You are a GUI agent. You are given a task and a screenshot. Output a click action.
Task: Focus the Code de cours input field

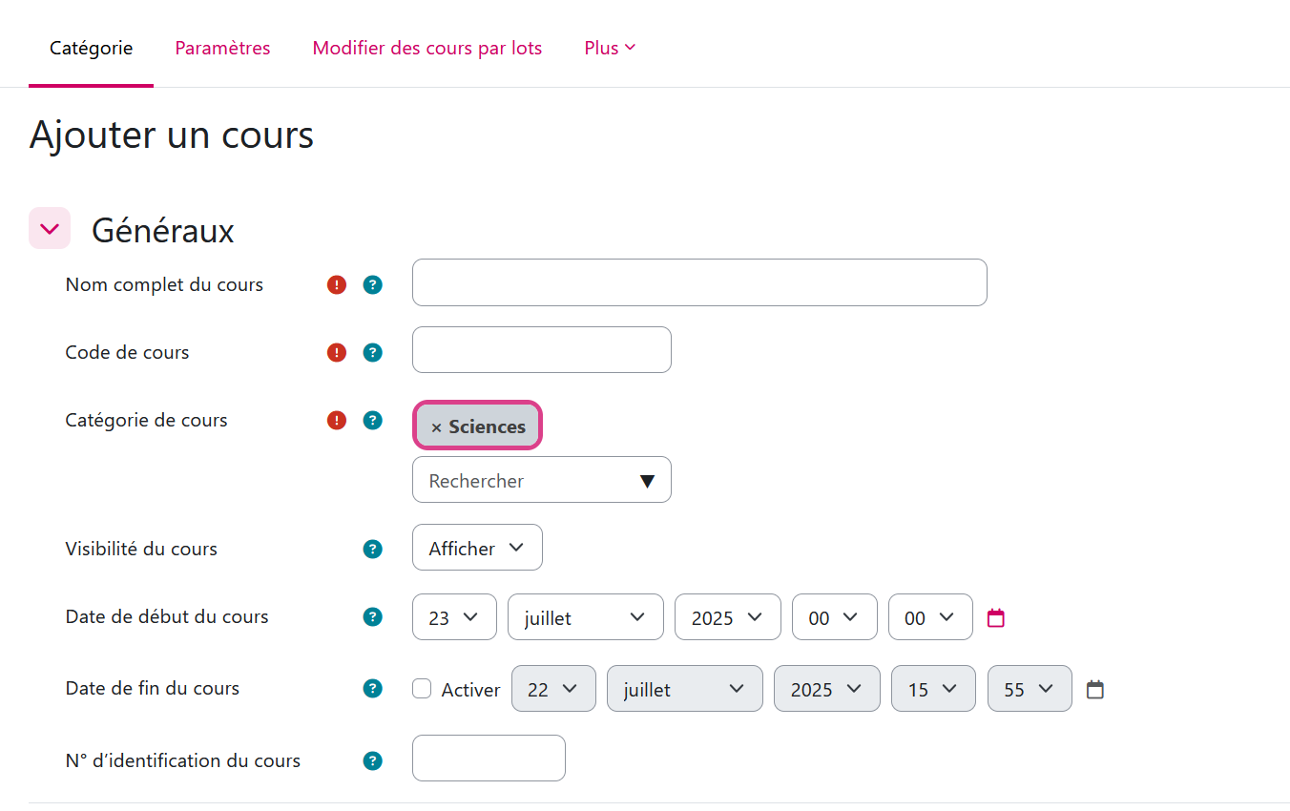coord(541,350)
